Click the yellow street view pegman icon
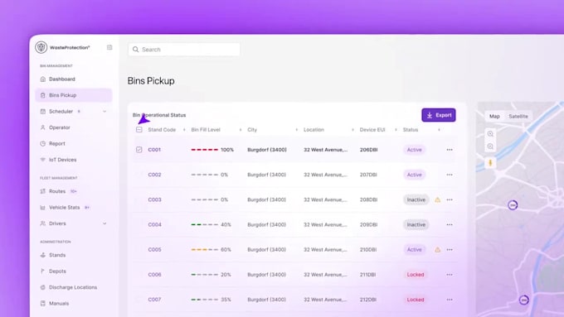Viewport: 564px width, 317px height. 490,163
